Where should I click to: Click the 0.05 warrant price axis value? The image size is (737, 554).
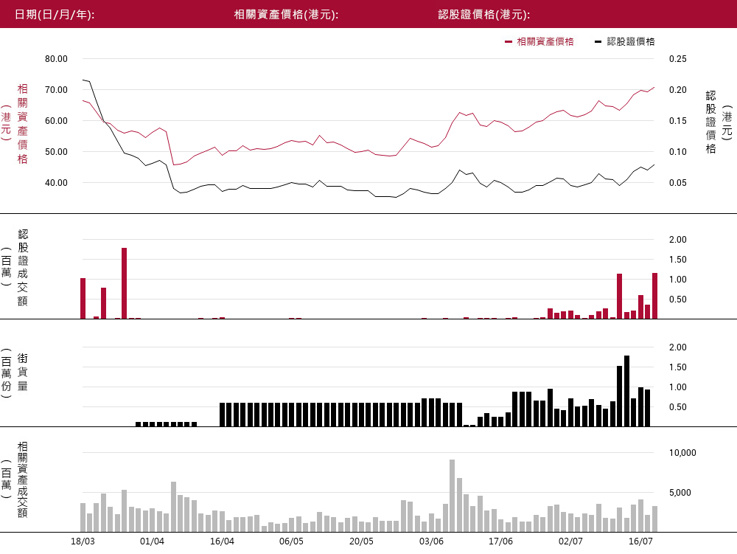(x=678, y=183)
